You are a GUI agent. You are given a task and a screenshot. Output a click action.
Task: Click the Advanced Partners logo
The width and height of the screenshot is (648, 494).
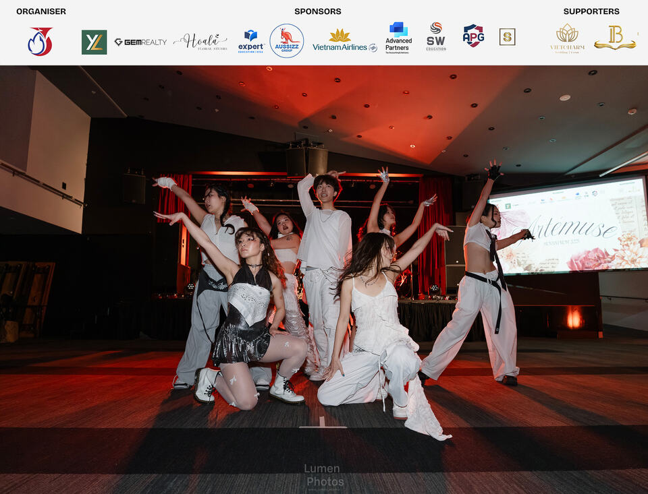398,38
